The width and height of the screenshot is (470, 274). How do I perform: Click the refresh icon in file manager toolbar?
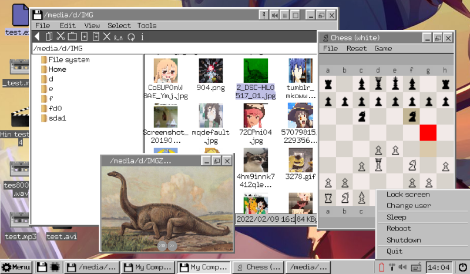[131, 37]
